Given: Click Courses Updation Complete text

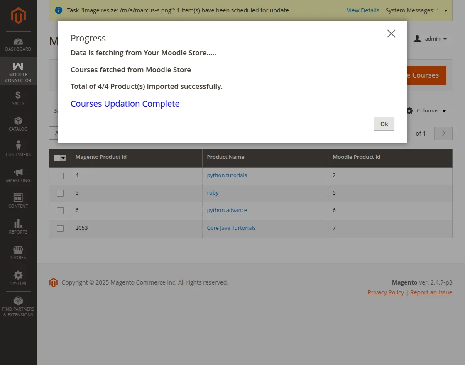Looking at the screenshot, I should click(125, 104).
